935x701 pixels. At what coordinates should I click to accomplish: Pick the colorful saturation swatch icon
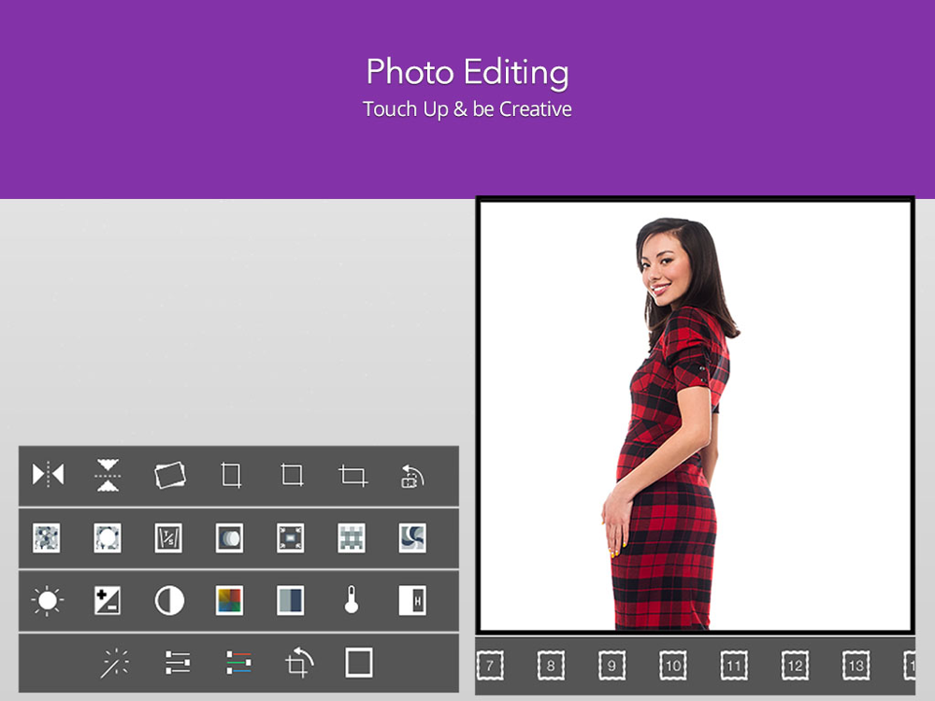pos(230,600)
